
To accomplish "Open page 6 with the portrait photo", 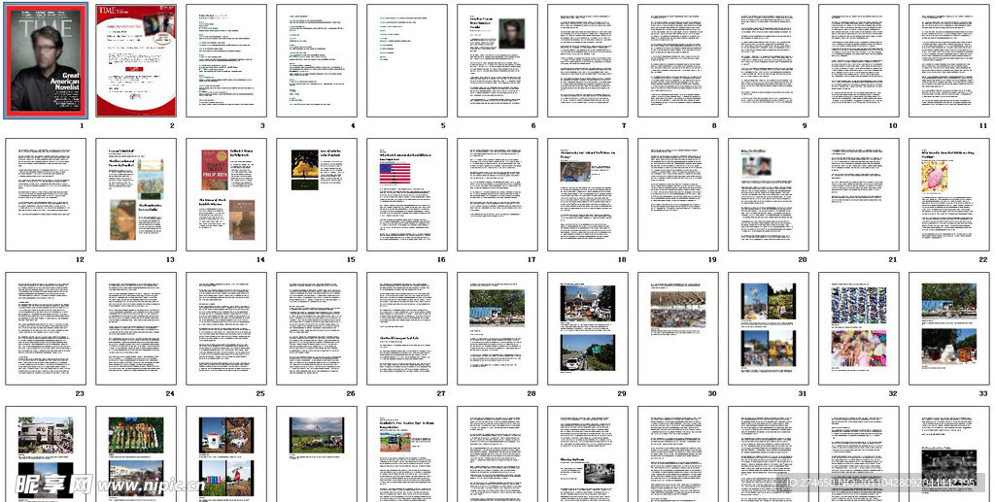I will click(497, 60).
